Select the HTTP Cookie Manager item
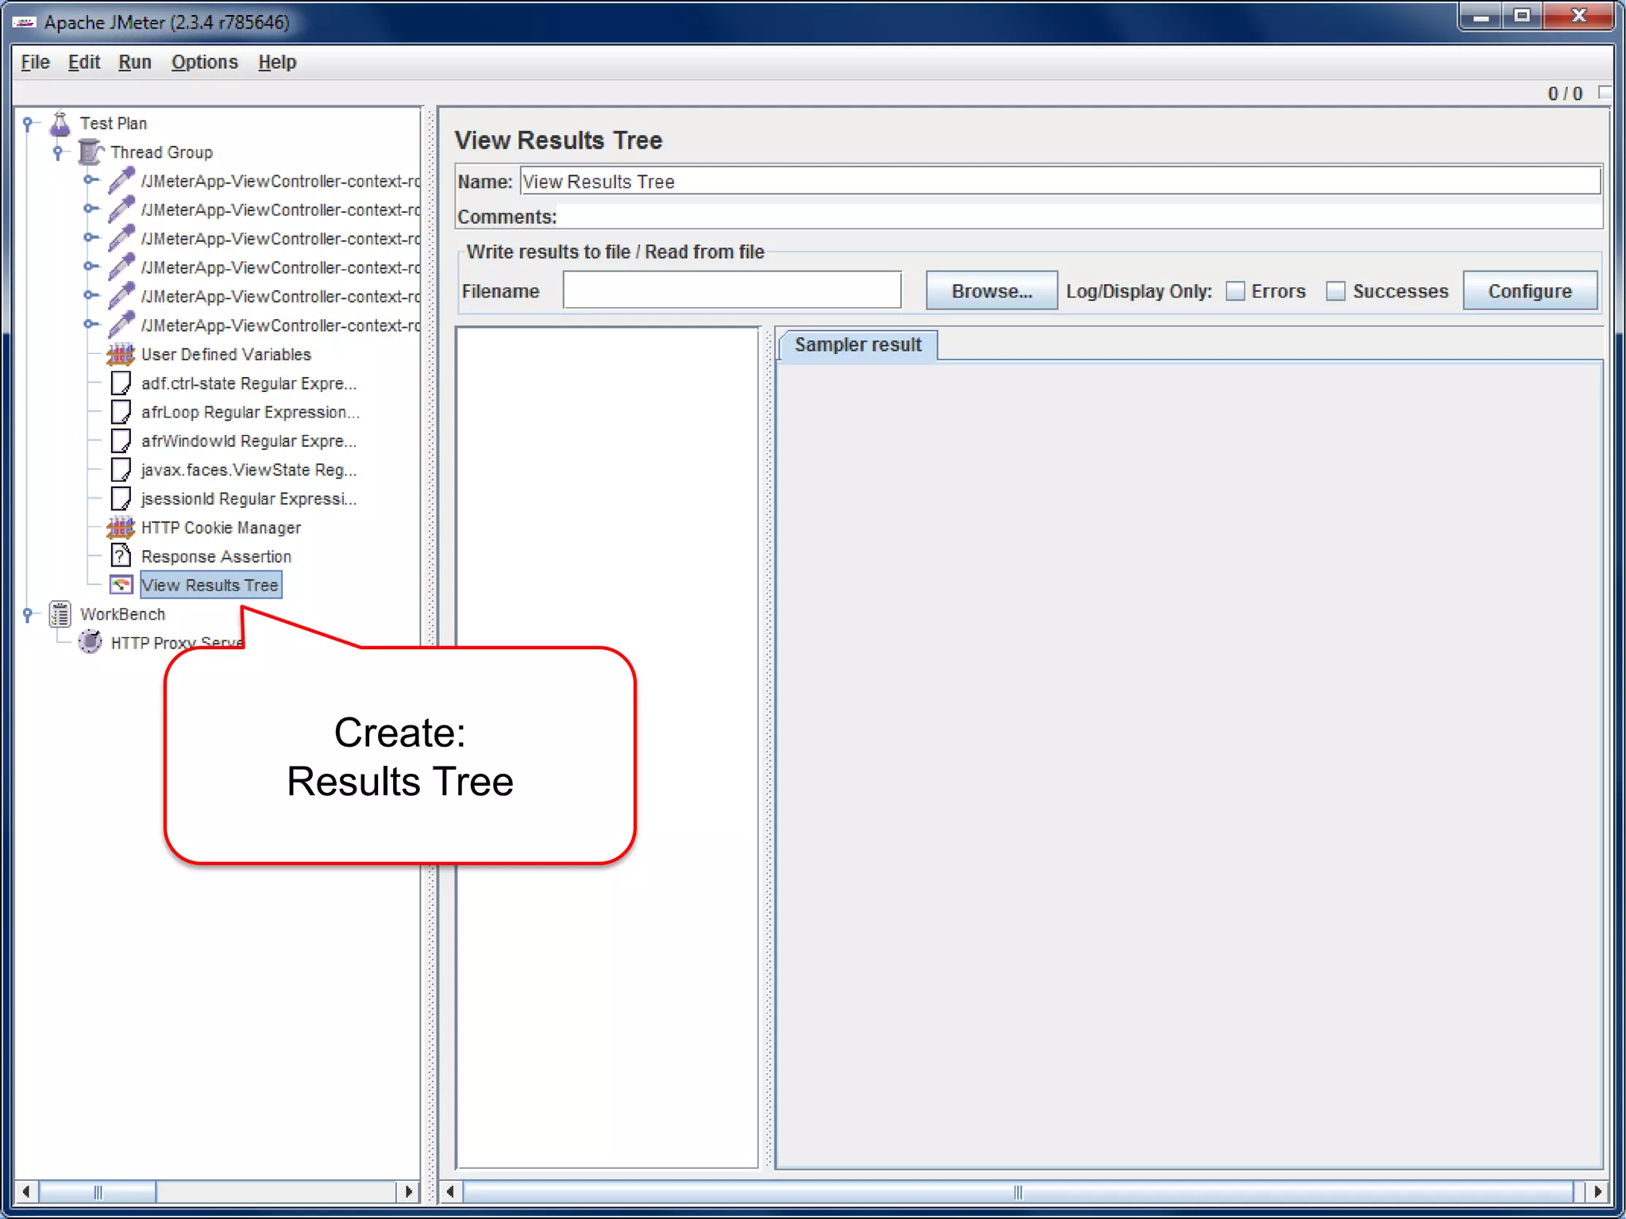The width and height of the screenshot is (1626, 1219). pos(221,527)
